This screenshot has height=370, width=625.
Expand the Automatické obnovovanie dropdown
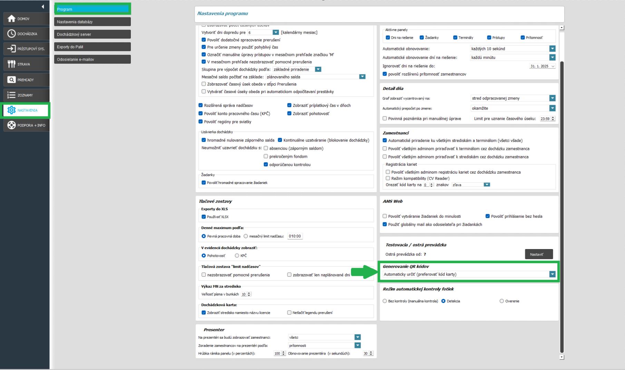coord(553,49)
